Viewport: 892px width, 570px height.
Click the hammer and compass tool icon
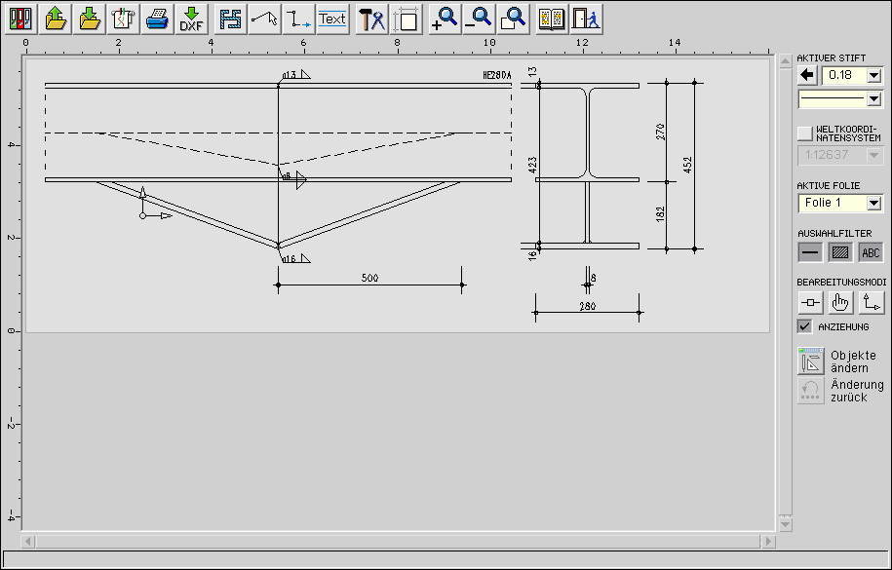(x=371, y=19)
